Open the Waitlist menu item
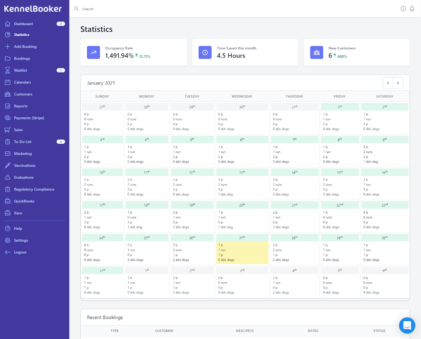This screenshot has height=339, width=421. click(x=20, y=70)
